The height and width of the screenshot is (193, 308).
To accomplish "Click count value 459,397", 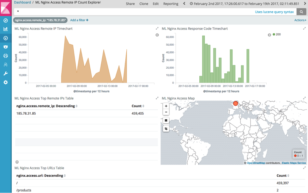I will click(x=283, y=183).
